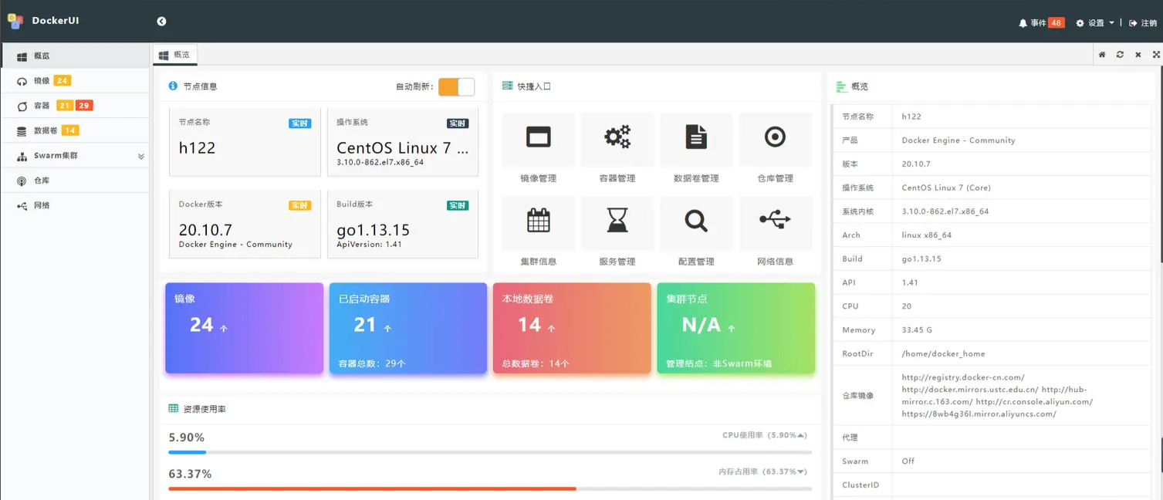Open 数据卷管理 document icon
1163x500 pixels.
pyautogui.click(x=695, y=138)
